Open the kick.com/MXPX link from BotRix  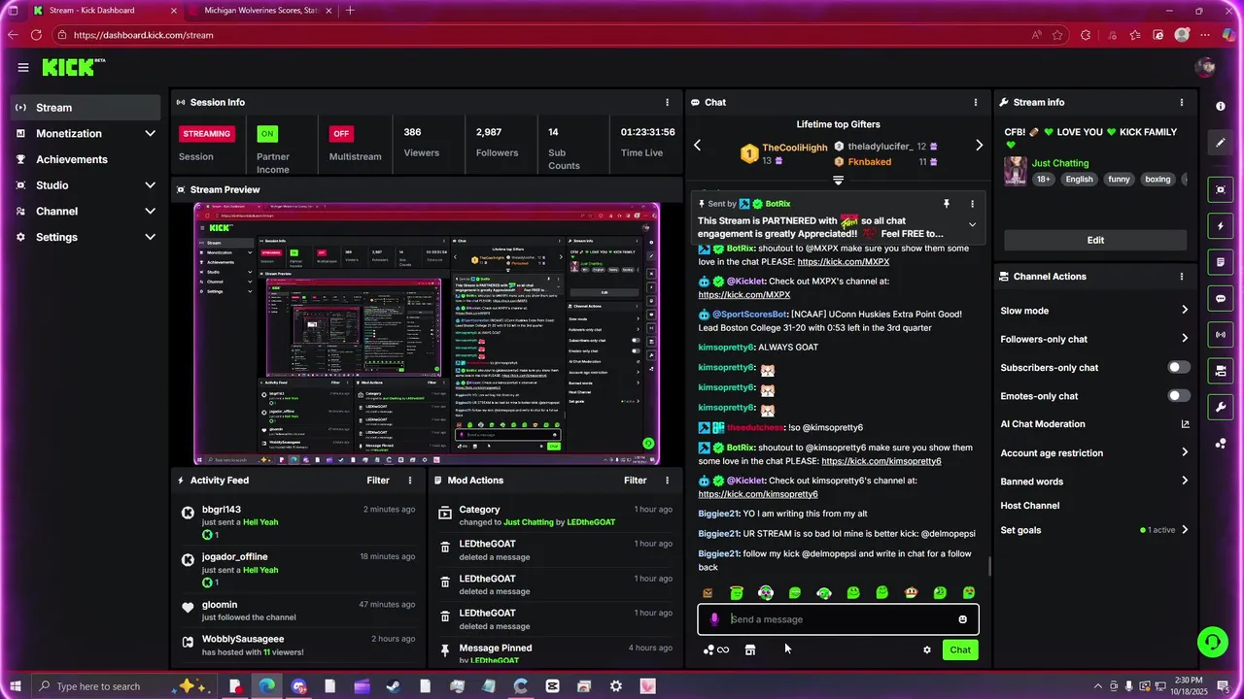coord(844,262)
